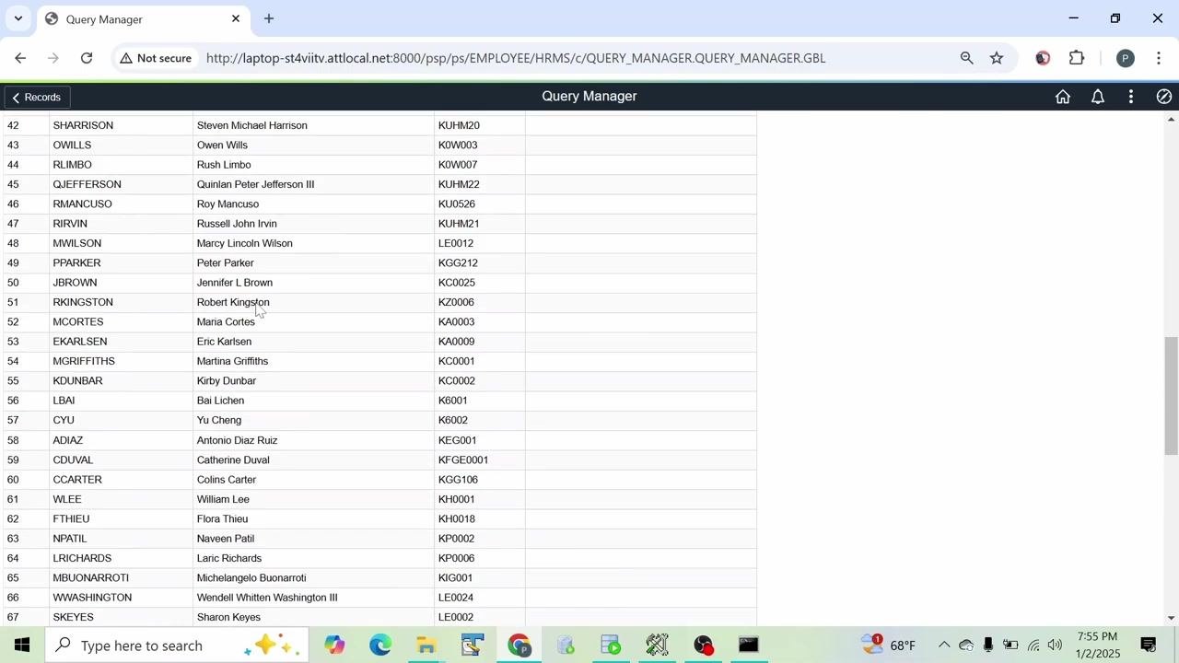Go back to previous browser page

(x=20, y=58)
